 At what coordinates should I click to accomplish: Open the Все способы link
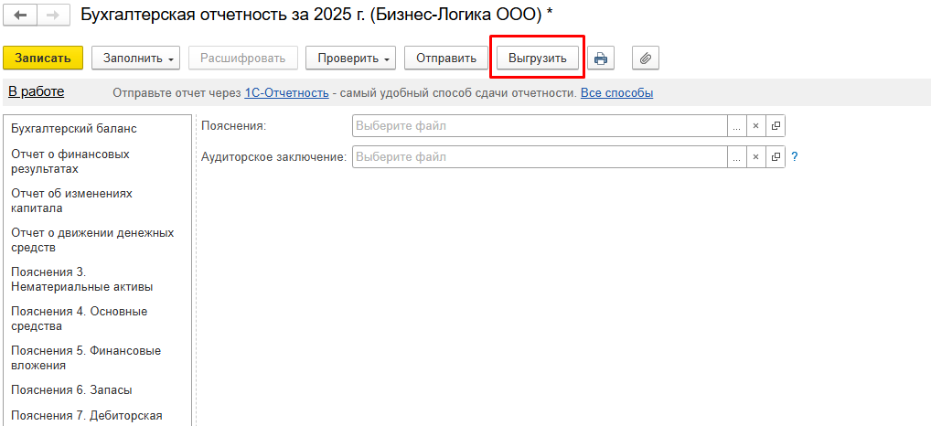[x=617, y=93]
